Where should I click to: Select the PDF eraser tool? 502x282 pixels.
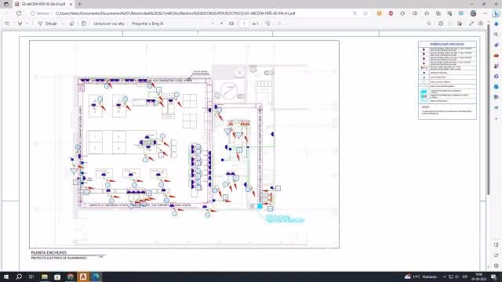click(x=71, y=23)
